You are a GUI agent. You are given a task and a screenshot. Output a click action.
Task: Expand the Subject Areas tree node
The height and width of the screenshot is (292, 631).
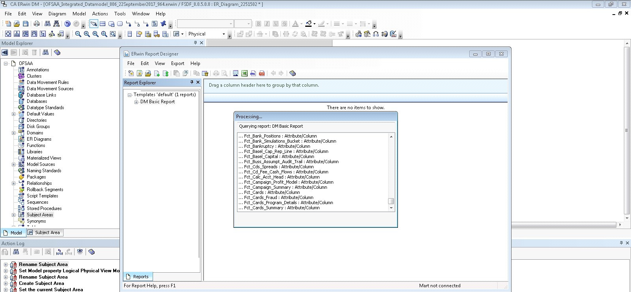[13, 215]
